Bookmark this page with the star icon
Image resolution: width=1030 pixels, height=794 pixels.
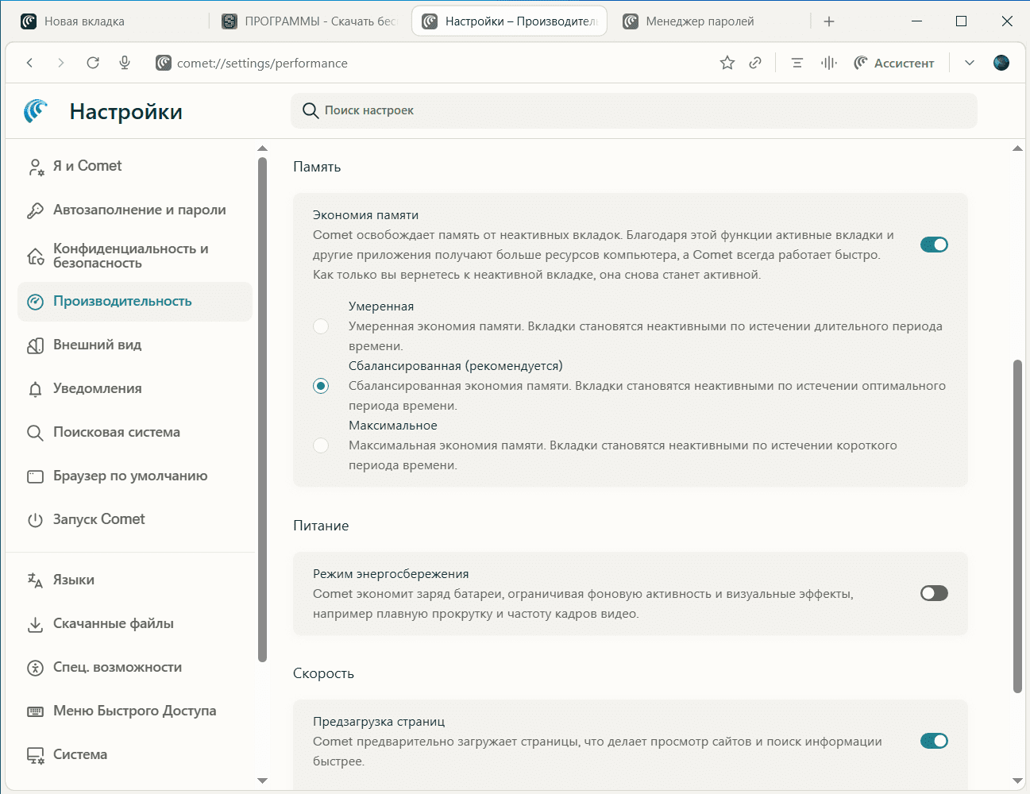pos(727,63)
